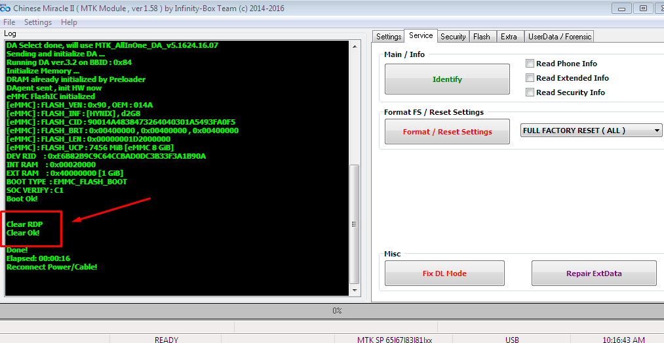Click the FLASH_UCP 7456 MiB line
The height and width of the screenshot is (343, 664).
tap(90, 148)
